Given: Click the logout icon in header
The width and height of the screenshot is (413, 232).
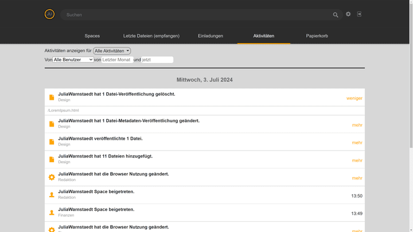Looking at the screenshot, I should point(360,14).
